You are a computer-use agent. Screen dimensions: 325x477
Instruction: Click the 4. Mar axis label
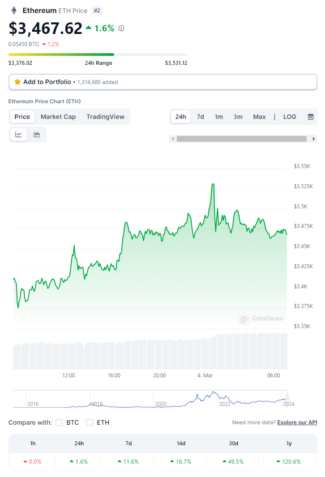pyautogui.click(x=205, y=376)
